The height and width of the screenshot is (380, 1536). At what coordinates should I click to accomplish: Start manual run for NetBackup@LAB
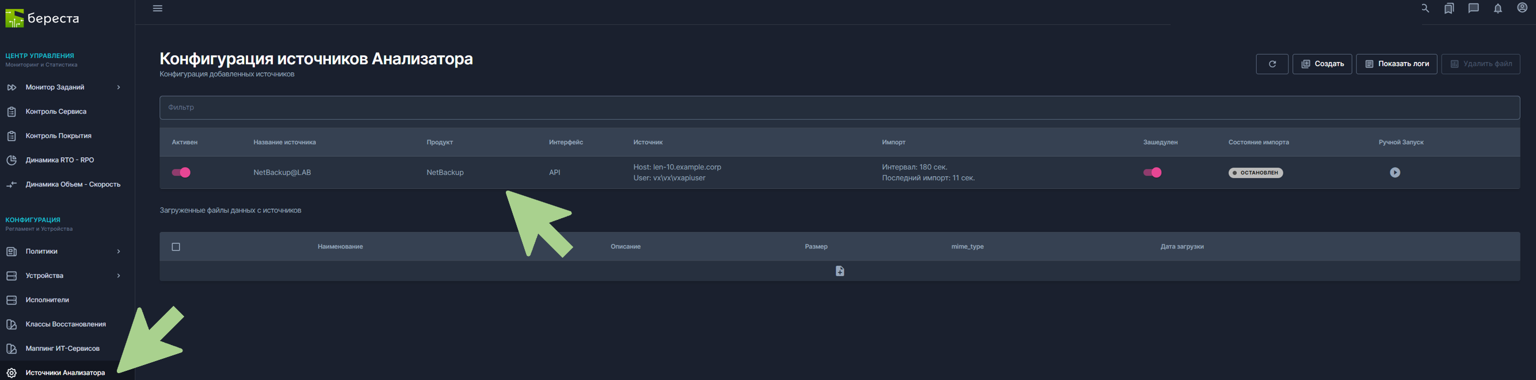1394,172
